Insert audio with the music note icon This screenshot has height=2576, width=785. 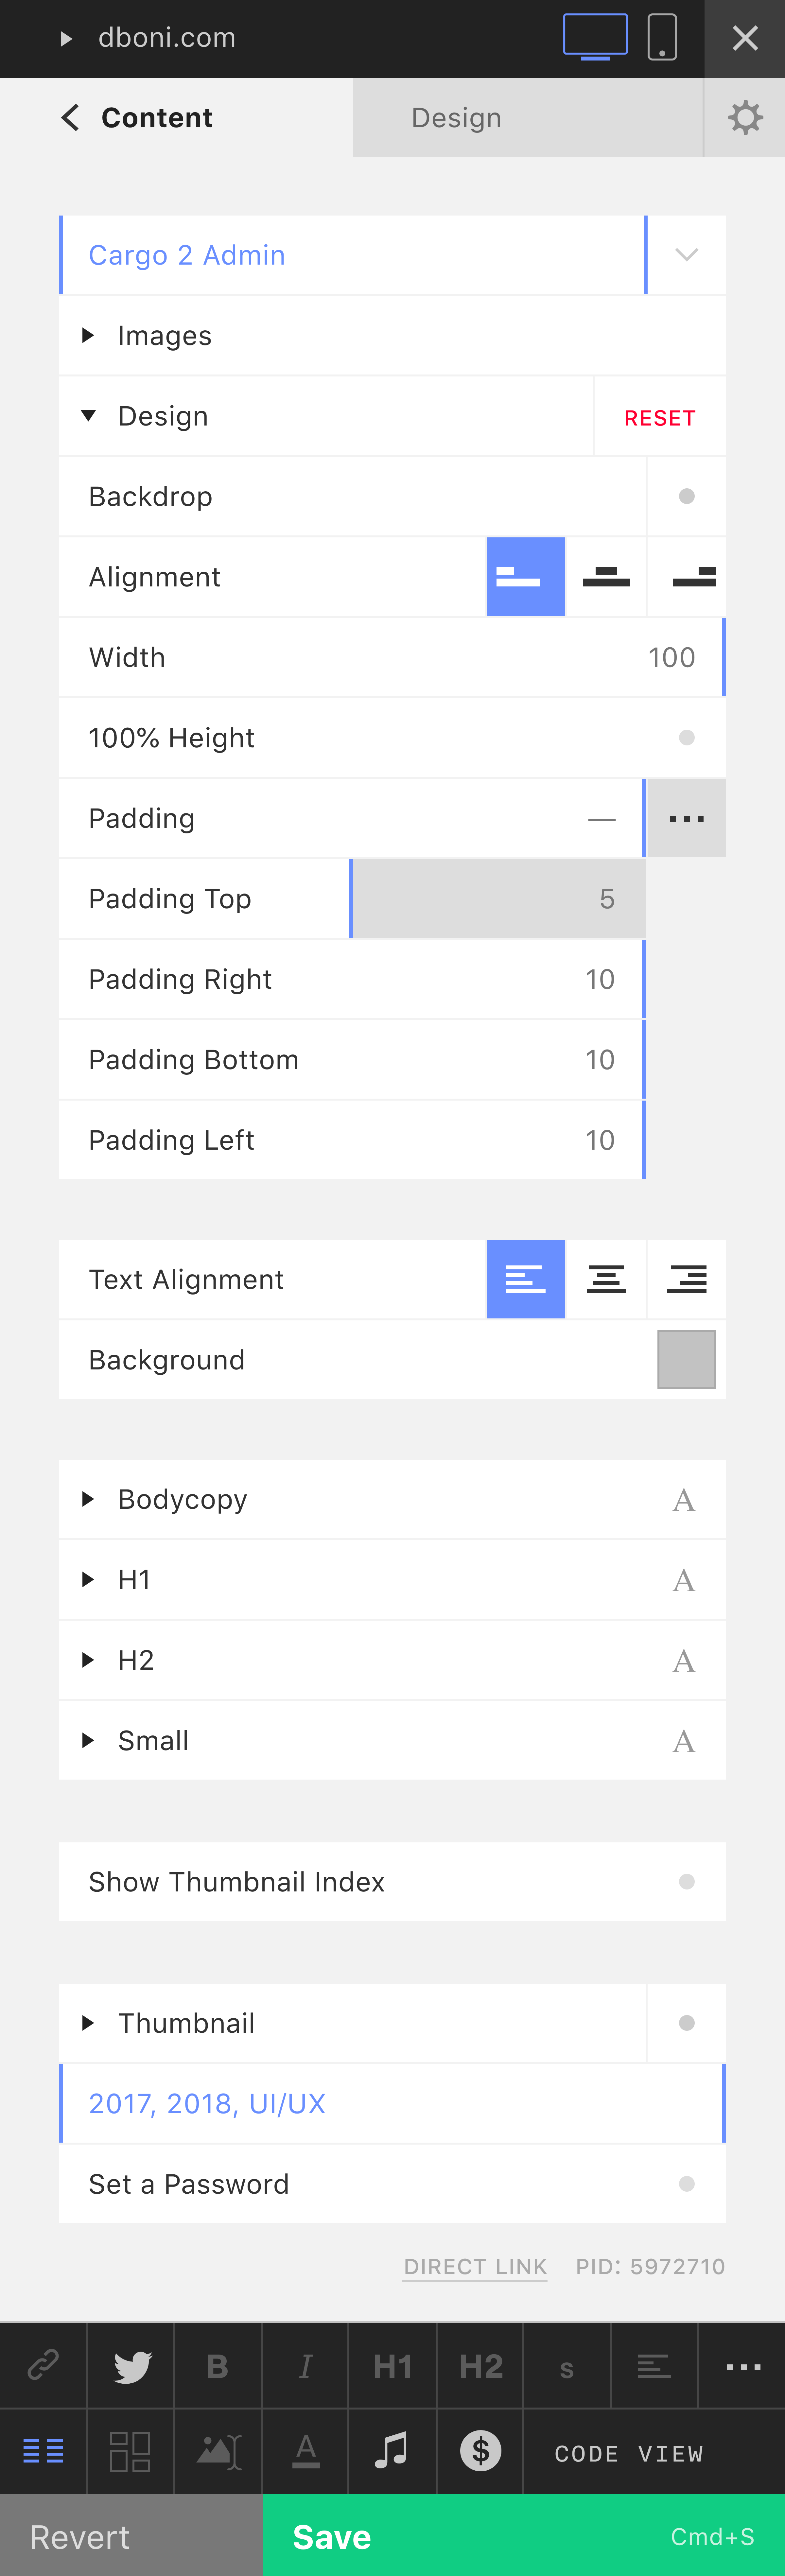(391, 2451)
